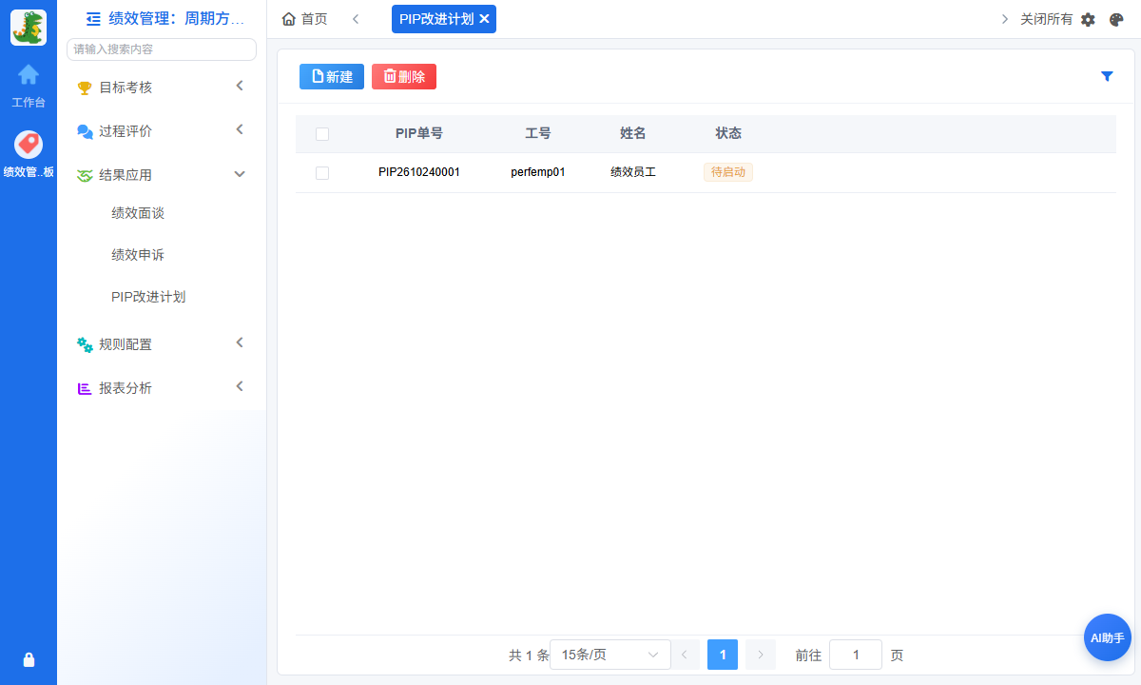Open settings gear icon in tab bar
The image size is (1141, 685).
pos(1088,19)
